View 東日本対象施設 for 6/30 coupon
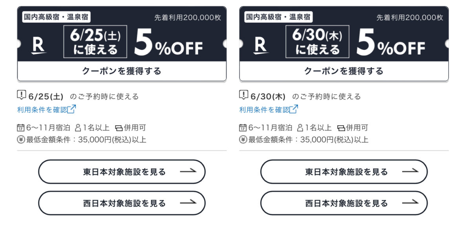Screen dimensions: 471x234 coord(344,172)
